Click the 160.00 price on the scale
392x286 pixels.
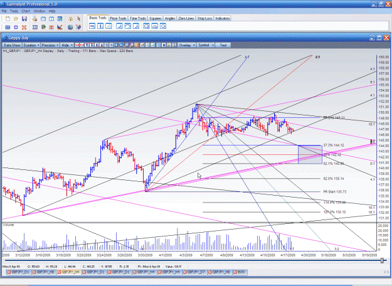coord(384,57)
